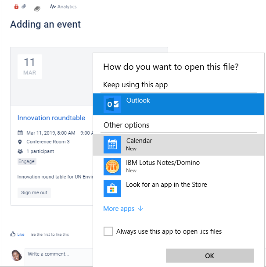Check Always use this app for .ics files
Viewport: 266px width, 267px height.
pos(108,231)
